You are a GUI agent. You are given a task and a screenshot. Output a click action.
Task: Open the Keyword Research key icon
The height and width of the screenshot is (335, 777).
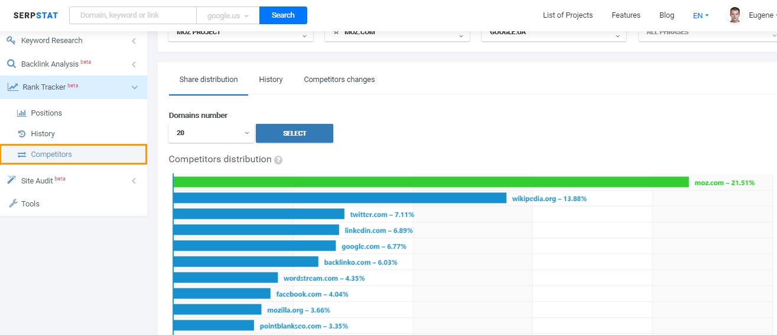click(11, 40)
